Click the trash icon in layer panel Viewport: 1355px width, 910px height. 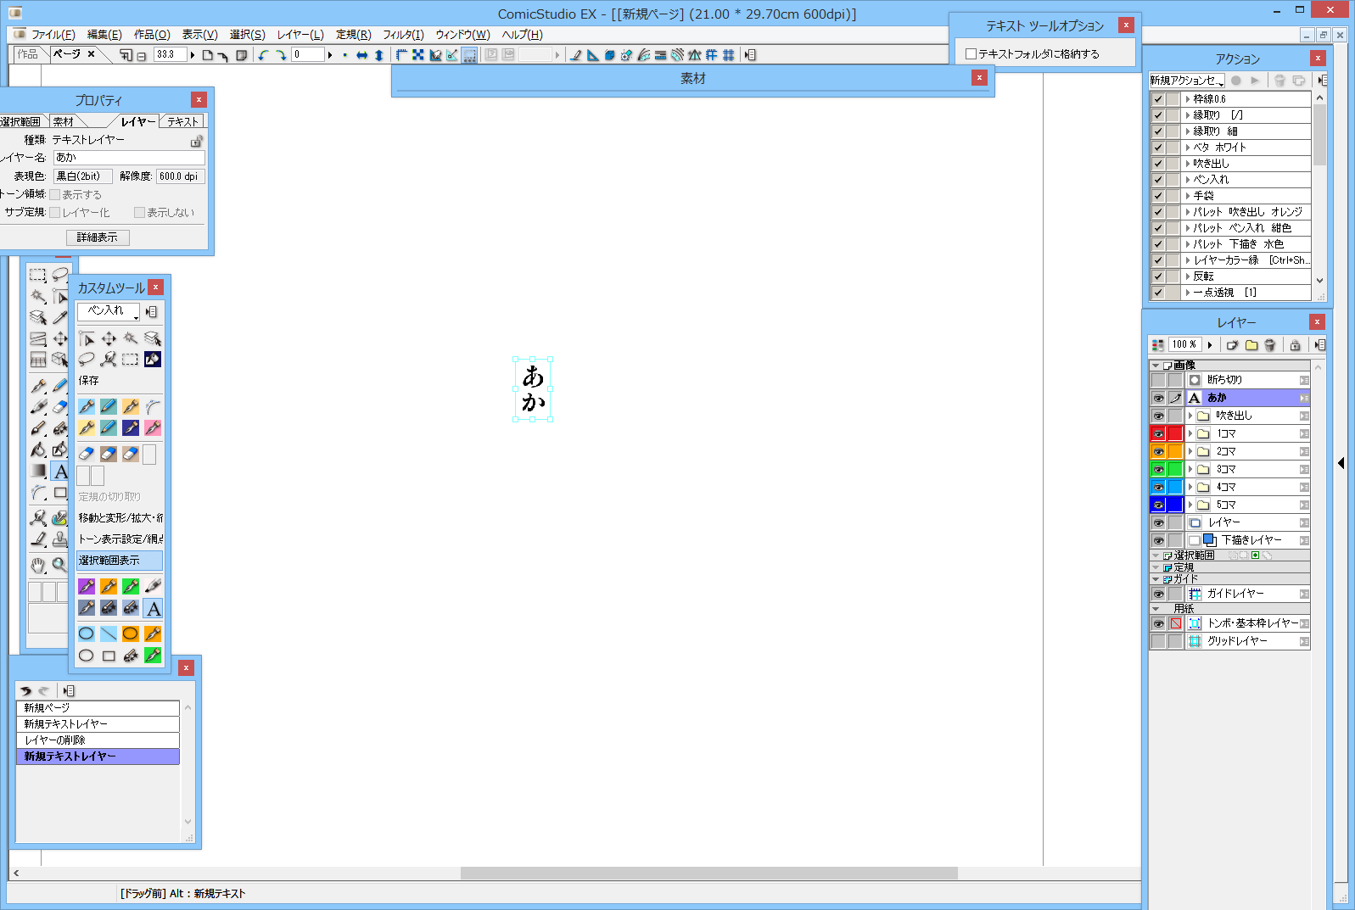(x=1269, y=345)
